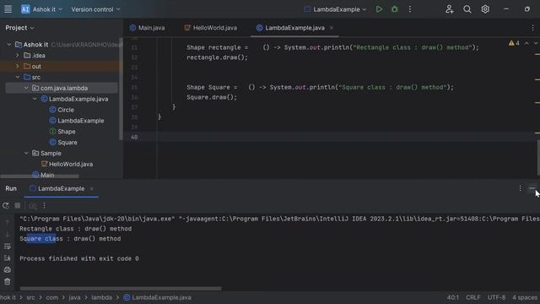Viewport: 540px width, 304px height.
Task: Open the Project view dropdown
Action: [x=19, y=28]
